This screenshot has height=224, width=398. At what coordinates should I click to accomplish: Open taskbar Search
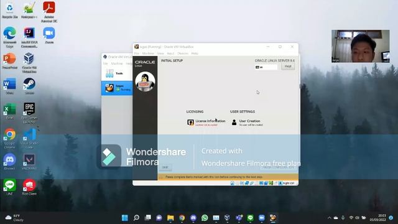tap(136, 218)
